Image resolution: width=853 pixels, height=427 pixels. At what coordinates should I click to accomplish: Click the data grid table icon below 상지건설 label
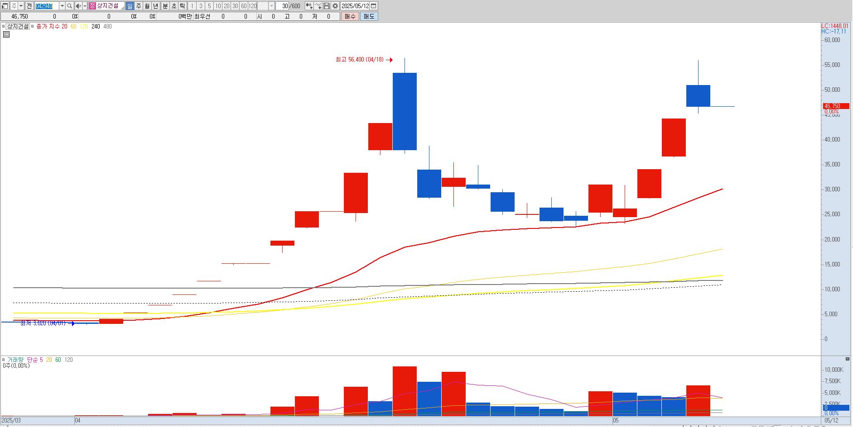pos(6,34)
